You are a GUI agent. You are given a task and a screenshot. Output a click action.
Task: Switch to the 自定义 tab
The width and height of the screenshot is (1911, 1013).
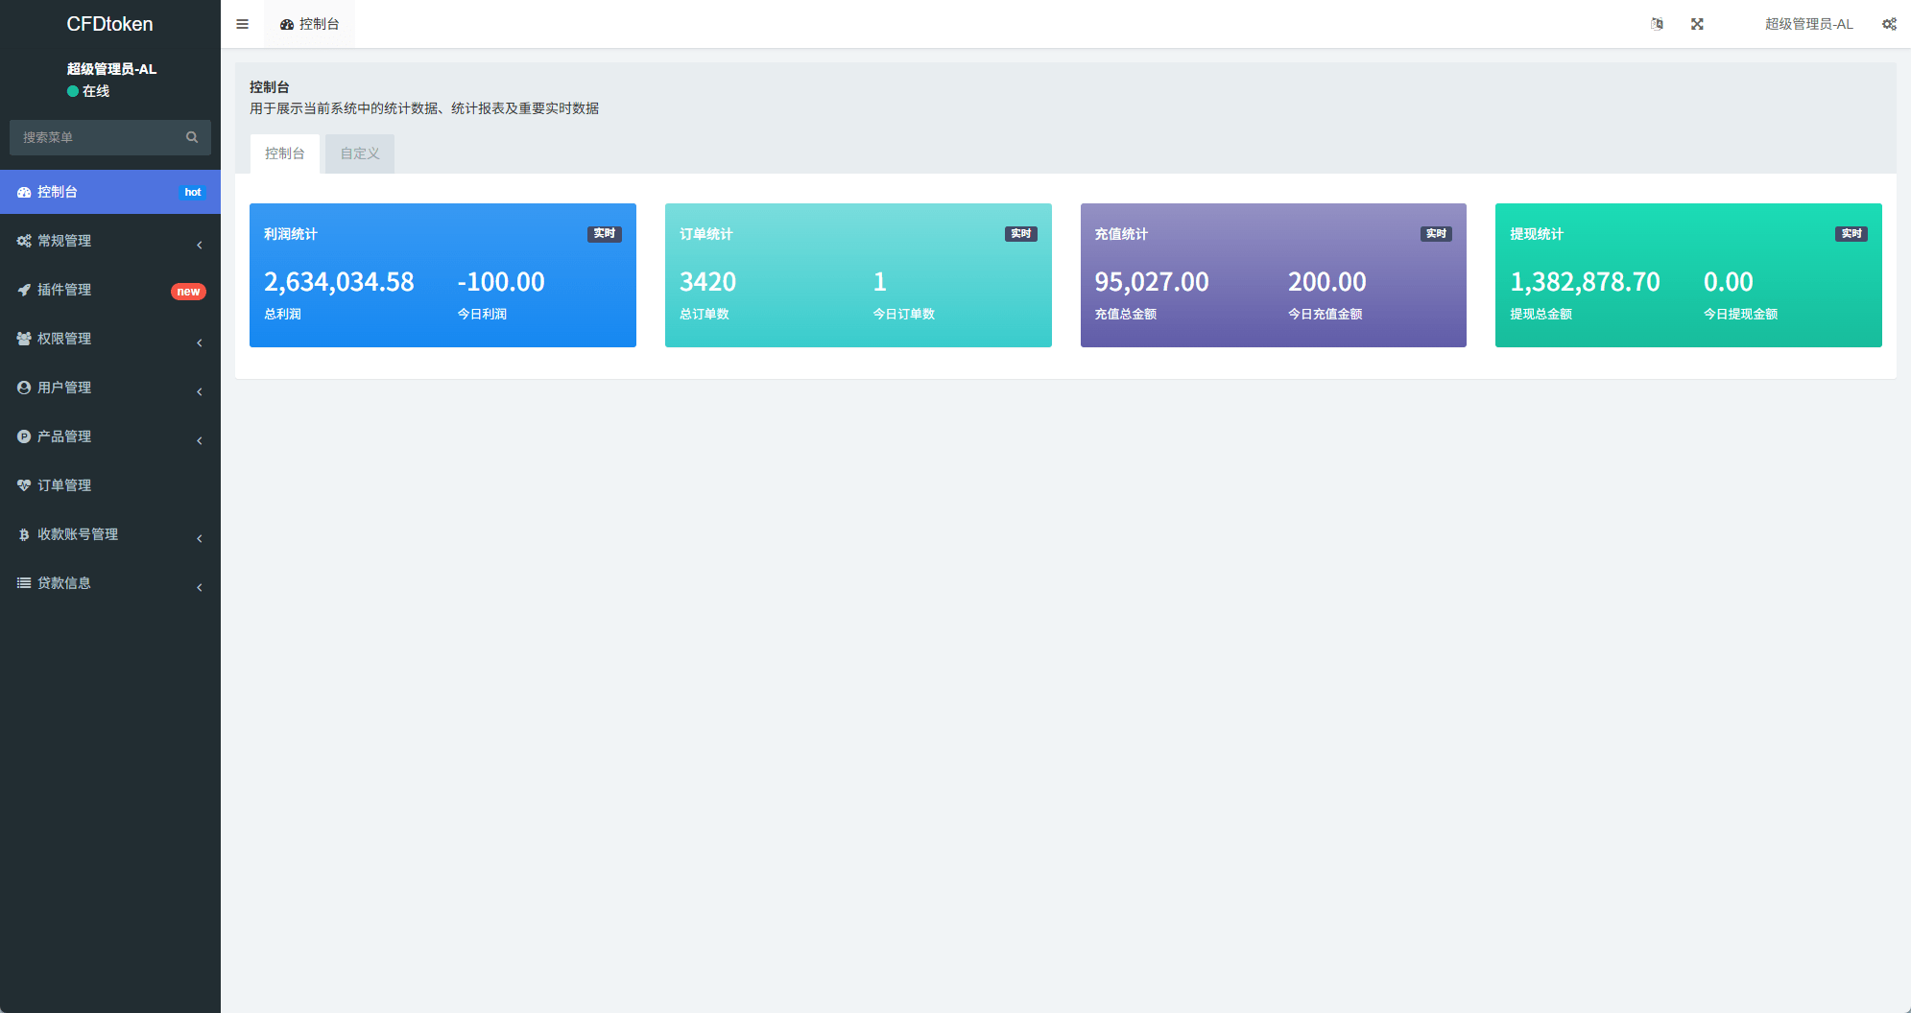(x=360, y=153)
